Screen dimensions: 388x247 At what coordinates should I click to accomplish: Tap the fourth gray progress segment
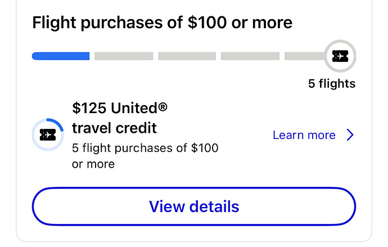[250, 56]
